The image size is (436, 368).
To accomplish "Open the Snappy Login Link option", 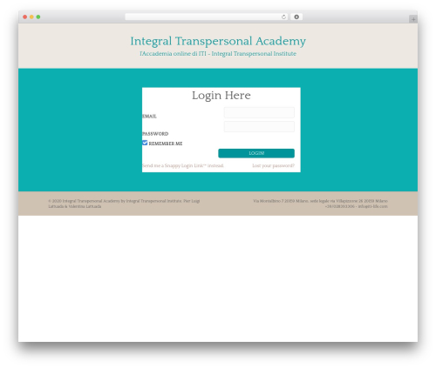I will click(183, 165).
